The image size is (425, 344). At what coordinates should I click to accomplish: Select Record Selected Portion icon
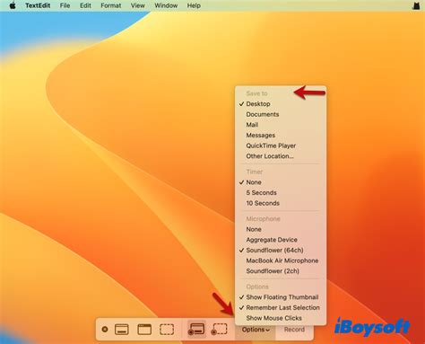pyautogui.click(x=219, y=329)
